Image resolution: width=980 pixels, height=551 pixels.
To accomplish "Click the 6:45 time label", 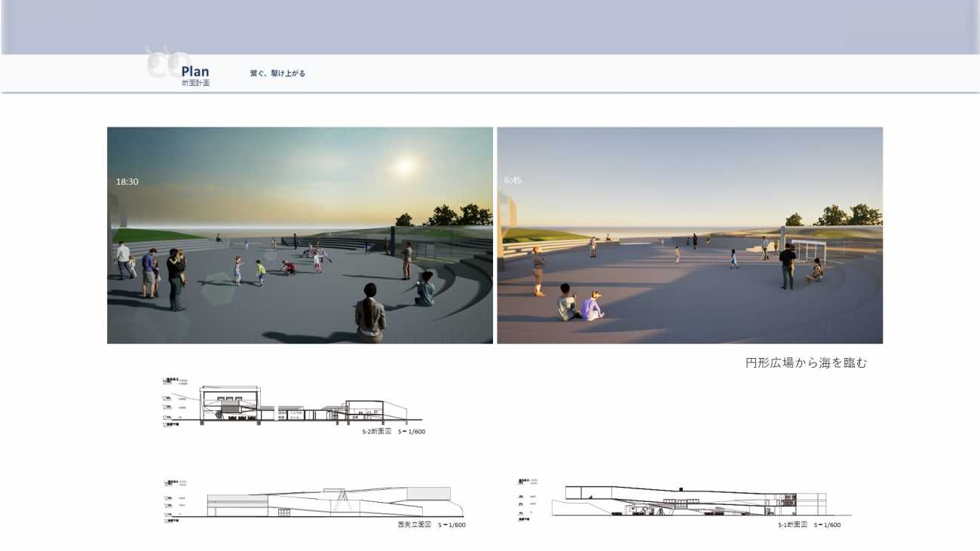I will [x=513, y=180].
